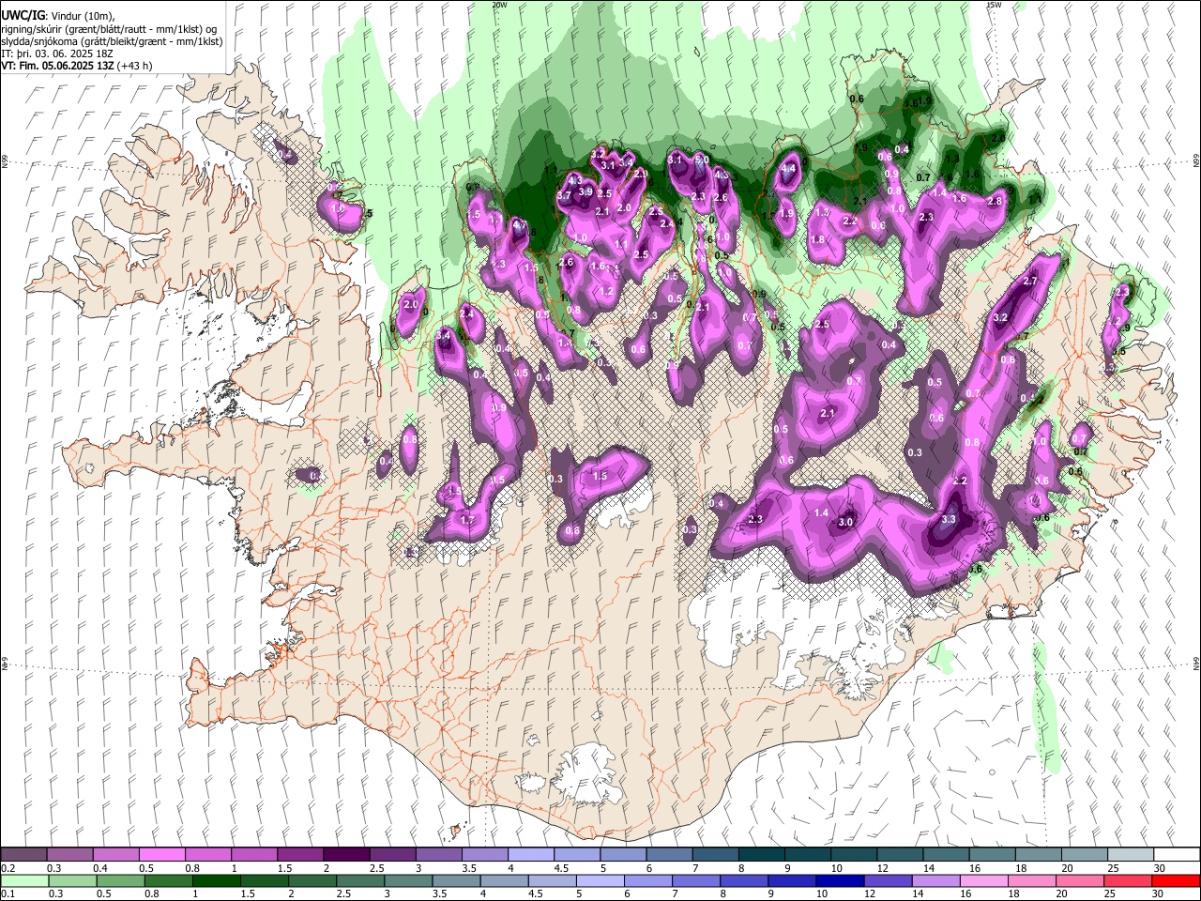
Task: Select the palest green 0.1–0.3 rain legend swatch
Action: pos(23,881)
